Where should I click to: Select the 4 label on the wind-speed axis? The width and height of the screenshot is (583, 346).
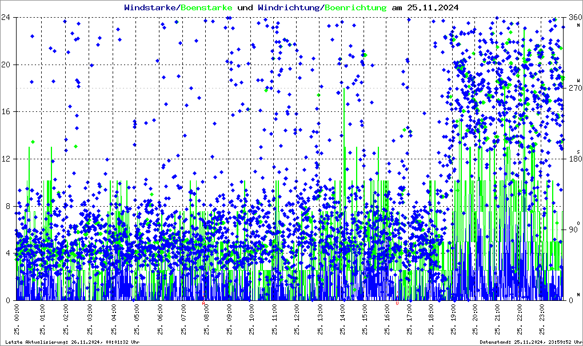(x=7, y=253)
